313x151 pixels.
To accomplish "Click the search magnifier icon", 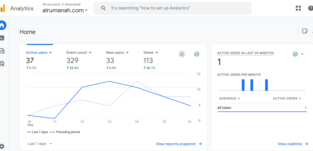I will tap(103, 8).
